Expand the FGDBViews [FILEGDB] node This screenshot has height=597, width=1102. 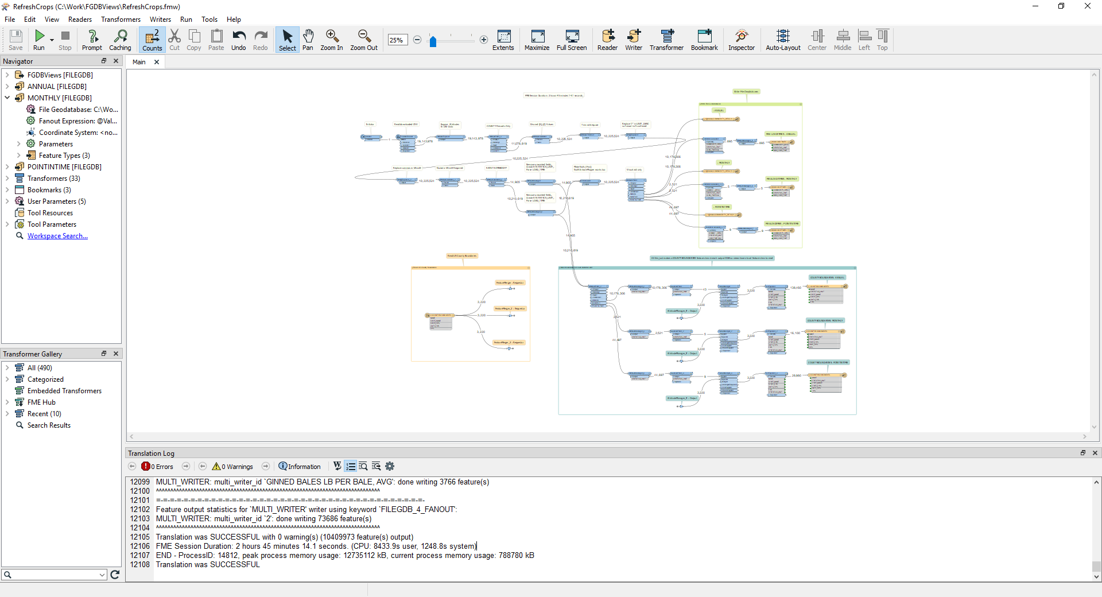tap(7, 75)
